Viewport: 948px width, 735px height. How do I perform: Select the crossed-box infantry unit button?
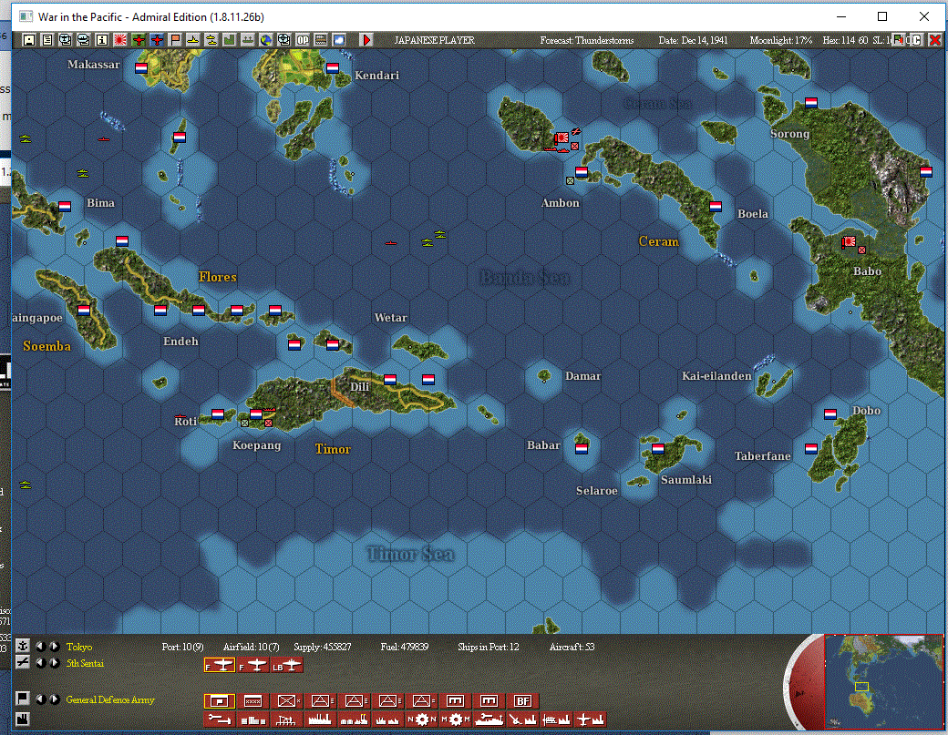[x=287, y=700]
